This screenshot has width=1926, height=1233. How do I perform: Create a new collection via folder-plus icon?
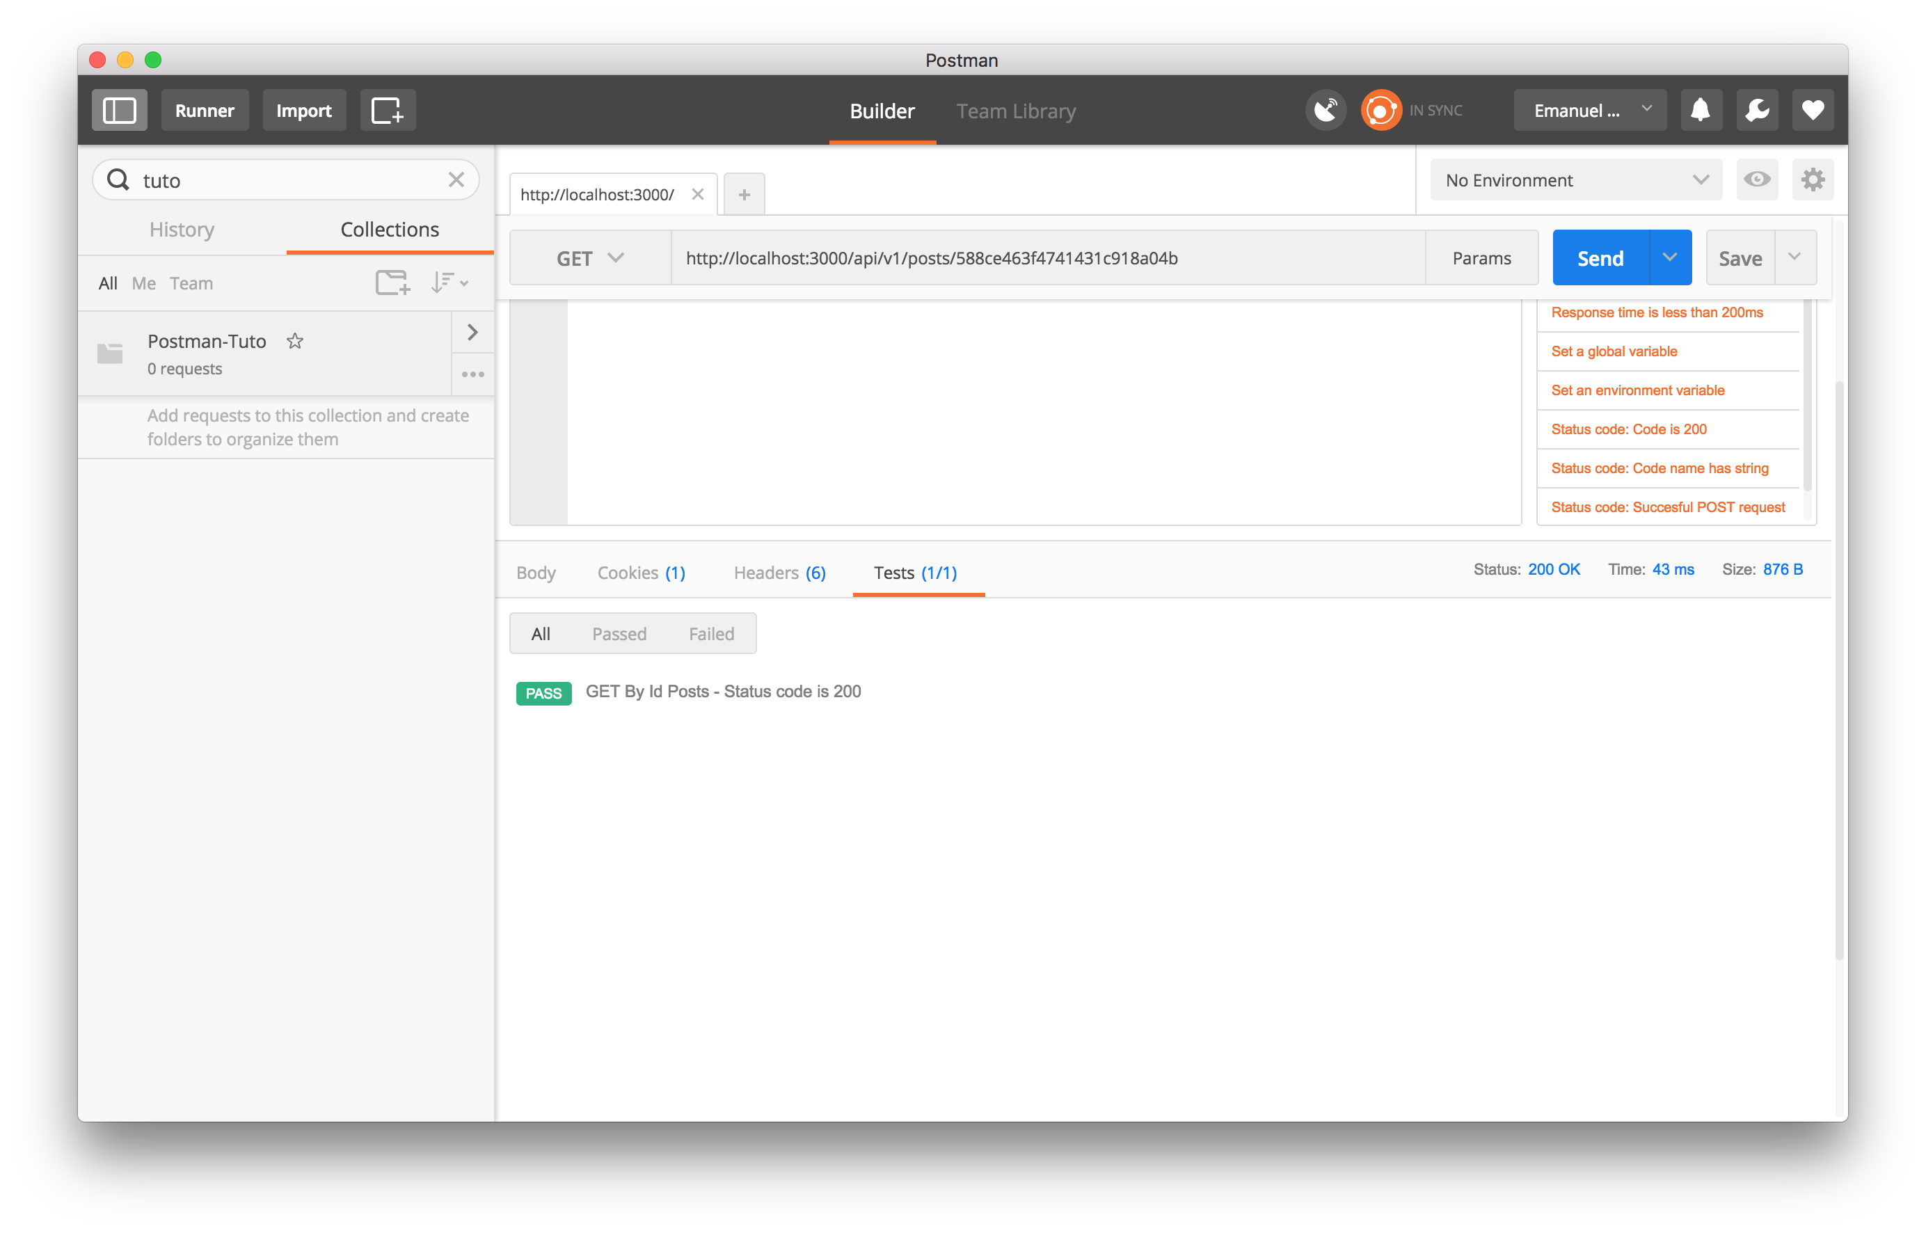pos(392,283)
